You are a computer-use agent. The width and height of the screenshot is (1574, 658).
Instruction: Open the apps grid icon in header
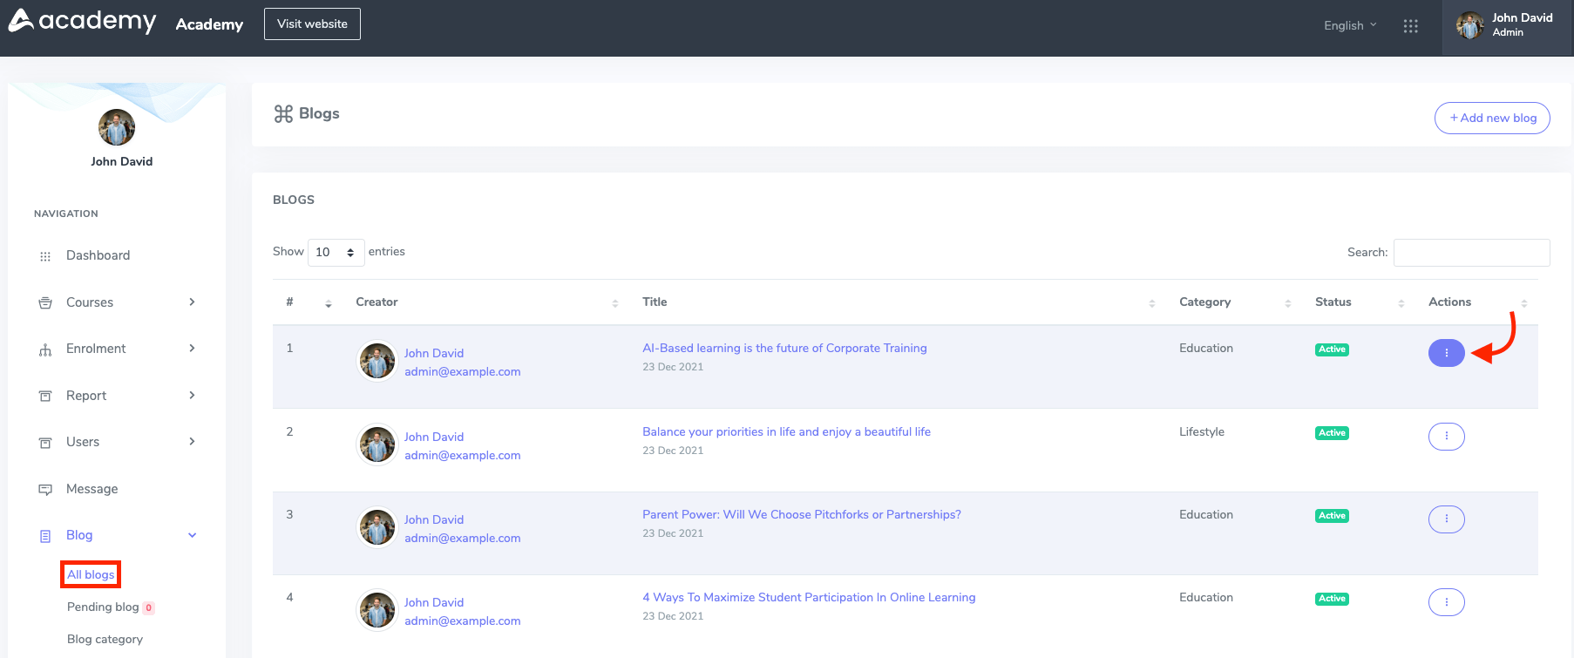pos(1410,26)
